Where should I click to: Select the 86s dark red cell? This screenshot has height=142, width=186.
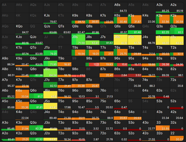click(120, 72)
